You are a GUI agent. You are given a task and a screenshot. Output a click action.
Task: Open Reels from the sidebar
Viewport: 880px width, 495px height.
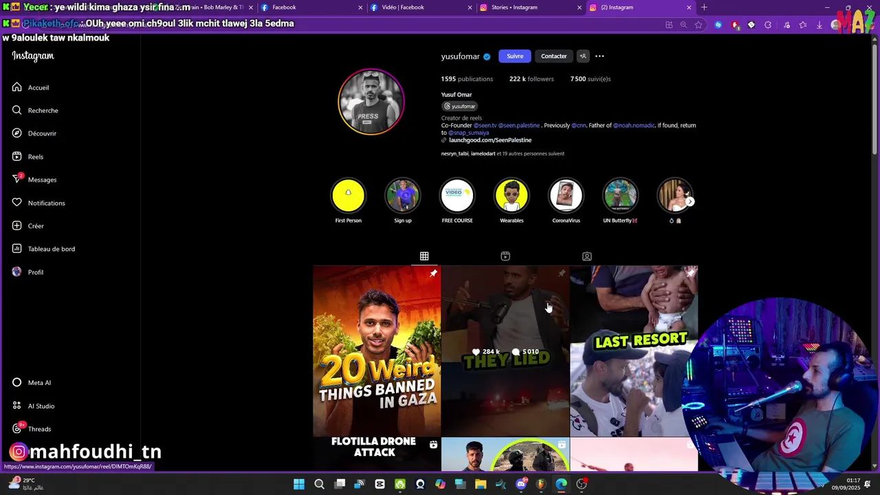pyautogui.click(x=27, y=157)
